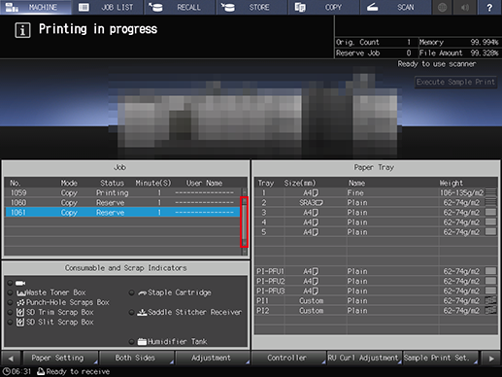502x377 pixels.
Task: Open the JOB LIST tab
Action: [x=108, y=7]
